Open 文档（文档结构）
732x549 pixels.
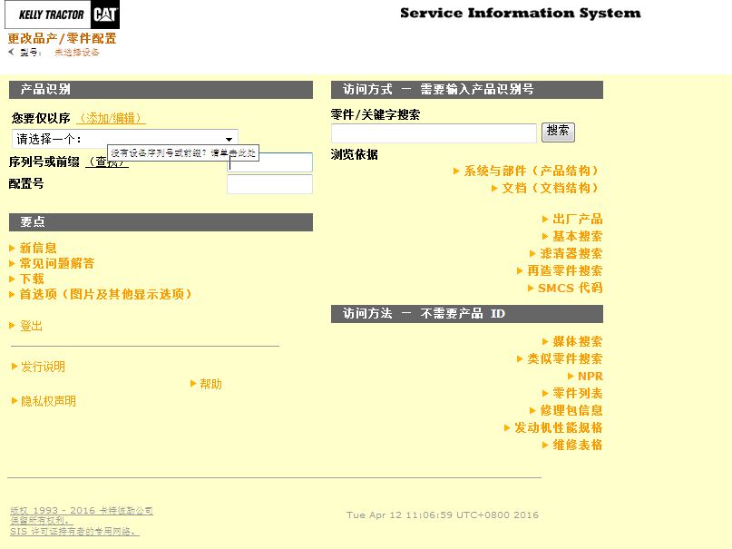click(x=551, y=188)
